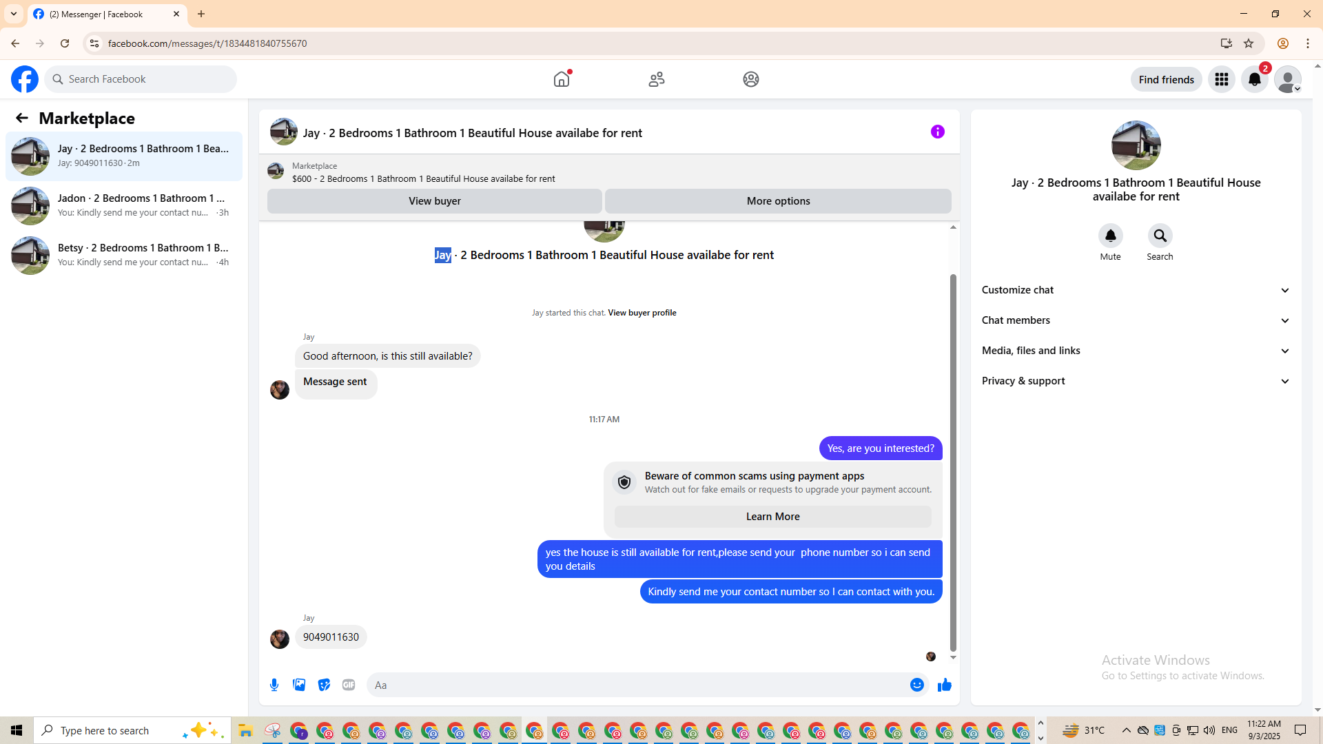Click the browser address bar URL
The width and height of the screenshot is (1323, 744).
(x=207, y=43)
